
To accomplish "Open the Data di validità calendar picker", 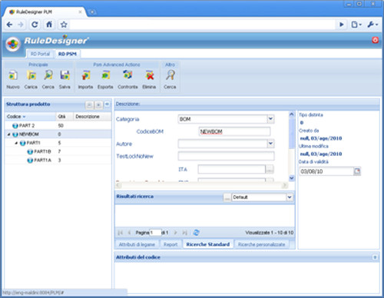I will click(x=357, y=171).
